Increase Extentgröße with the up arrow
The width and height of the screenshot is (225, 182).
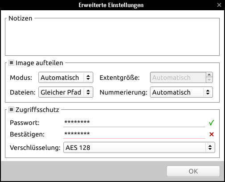209,75
